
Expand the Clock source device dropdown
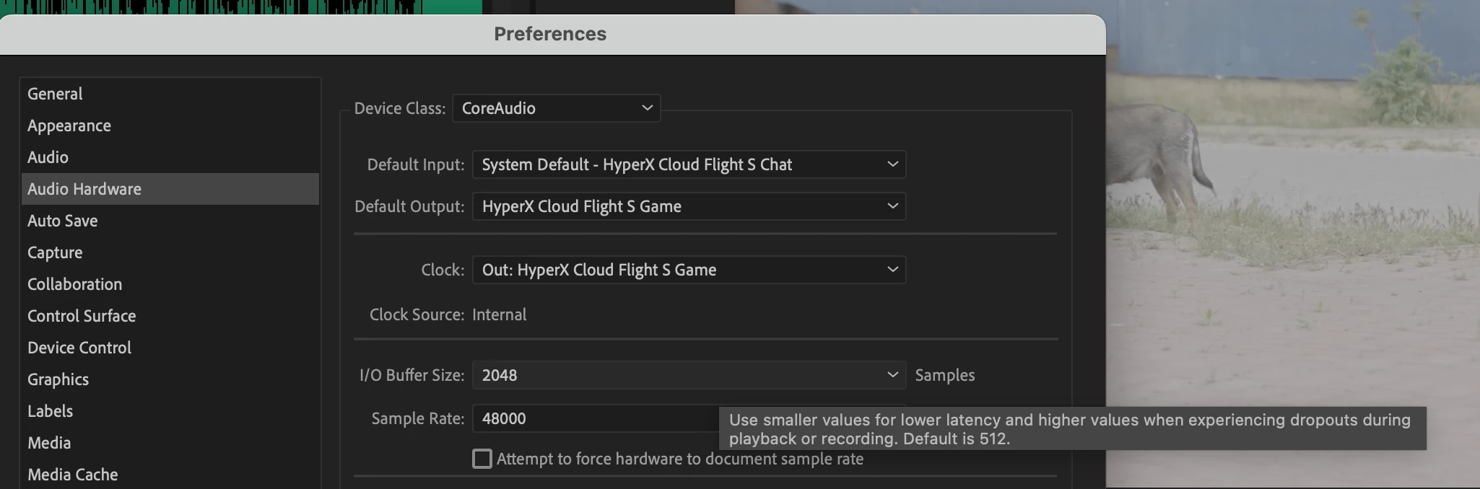point(689,270)
